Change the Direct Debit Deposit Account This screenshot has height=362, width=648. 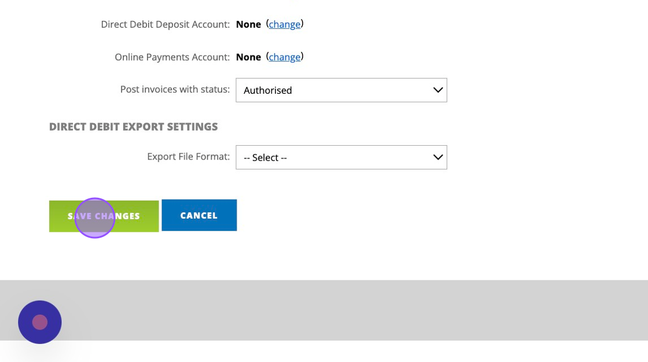click(x=285, y=24)
